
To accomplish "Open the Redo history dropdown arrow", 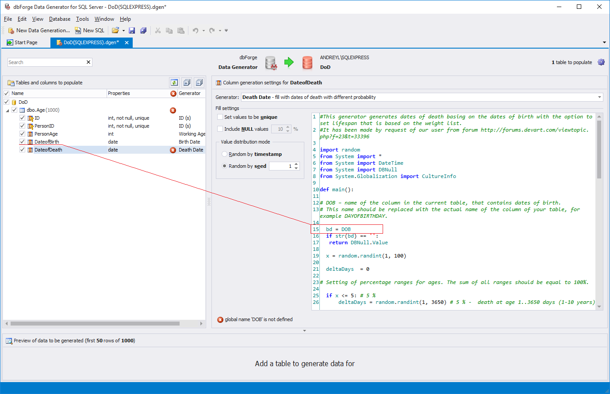I will coord(220,30).
